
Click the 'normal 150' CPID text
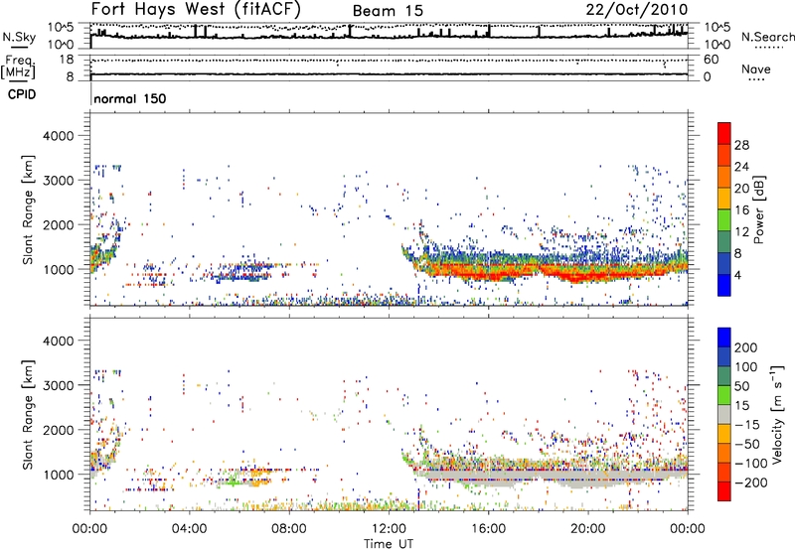pyautogui.click(x=130, y=98)
